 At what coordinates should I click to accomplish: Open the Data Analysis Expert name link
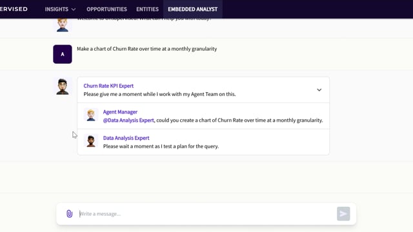coord(126,138)
